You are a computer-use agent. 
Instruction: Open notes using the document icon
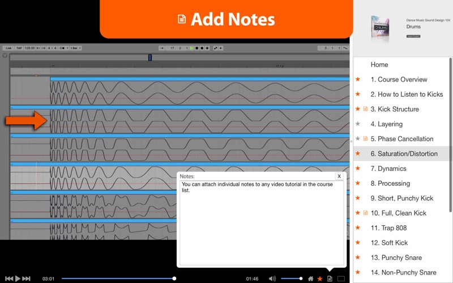point(330,278)
